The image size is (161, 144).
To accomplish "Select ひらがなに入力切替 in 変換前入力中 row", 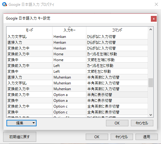I will (x=117, y=48).
